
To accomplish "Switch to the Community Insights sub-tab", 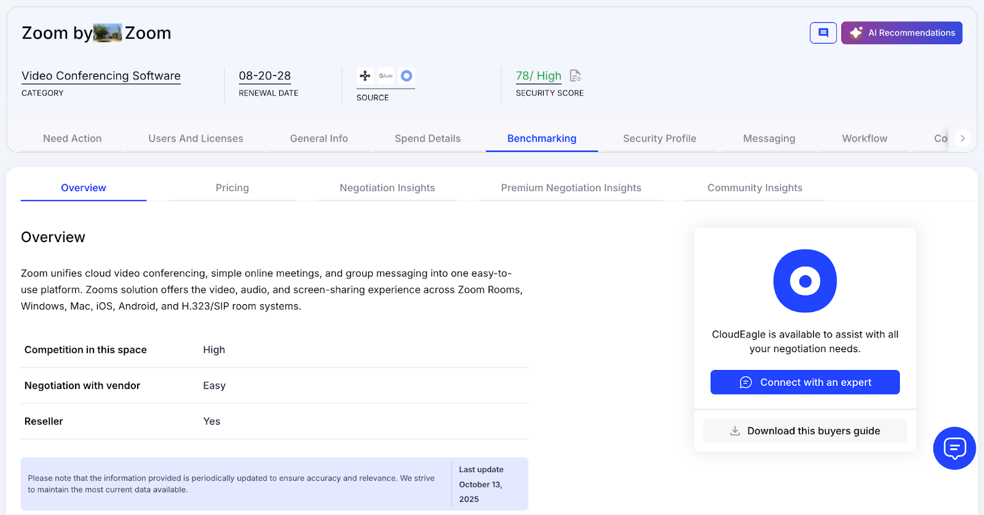I will [x=755, y=187].
